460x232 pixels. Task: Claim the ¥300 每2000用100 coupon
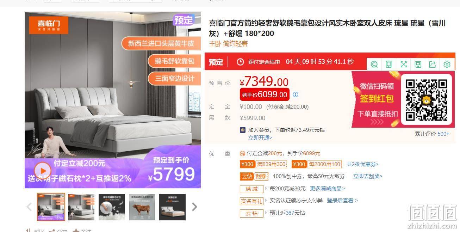(317, 164)
